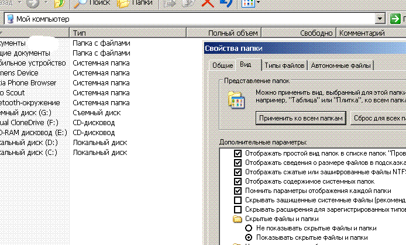Enable Скрывать защищенные системные файлы checkbox
The image size is (406, 245).
point(238,200)
